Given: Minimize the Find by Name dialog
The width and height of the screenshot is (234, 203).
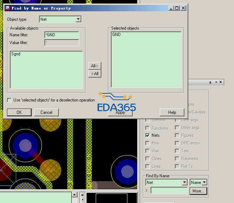Looking at the screenshot, I should coord(171,8).
